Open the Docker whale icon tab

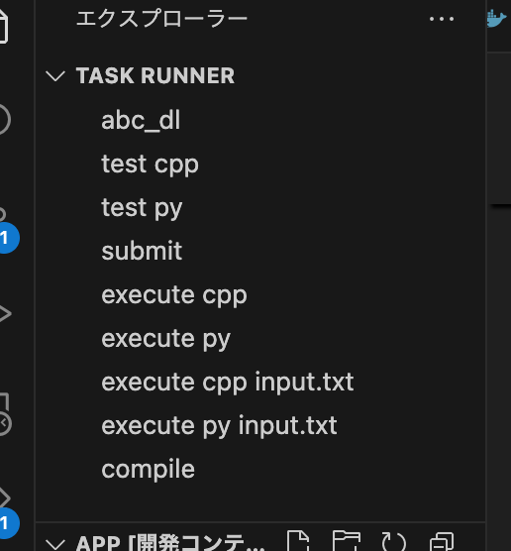pos(498,18)
